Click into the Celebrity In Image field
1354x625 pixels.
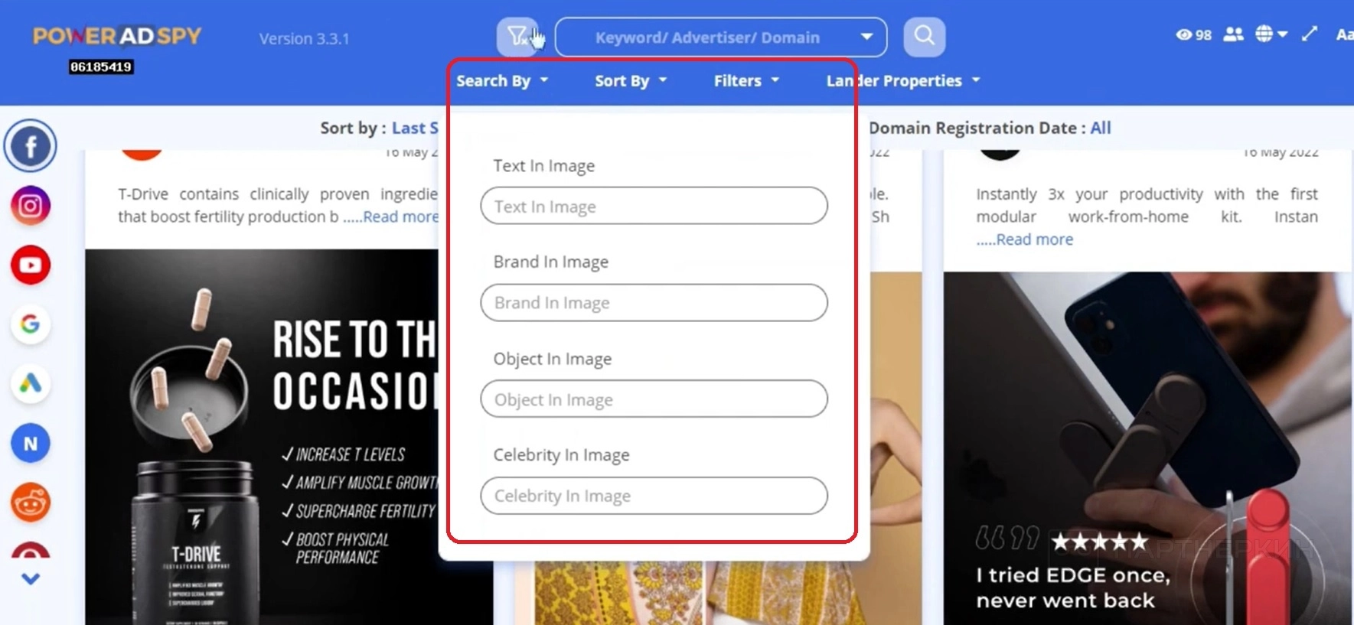(654, 496)
